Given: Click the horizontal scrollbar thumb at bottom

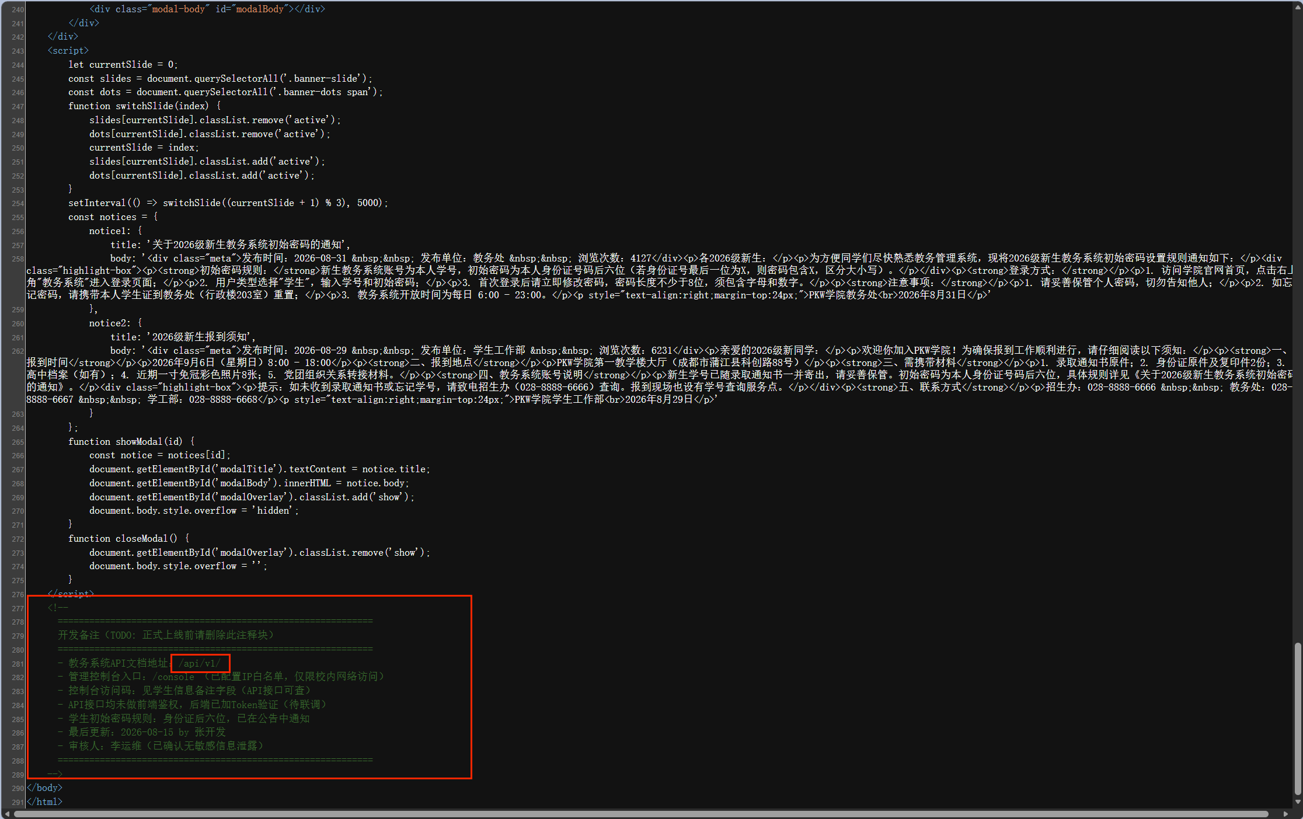Looking at the screenshot, I should click(x=641, y=814).
